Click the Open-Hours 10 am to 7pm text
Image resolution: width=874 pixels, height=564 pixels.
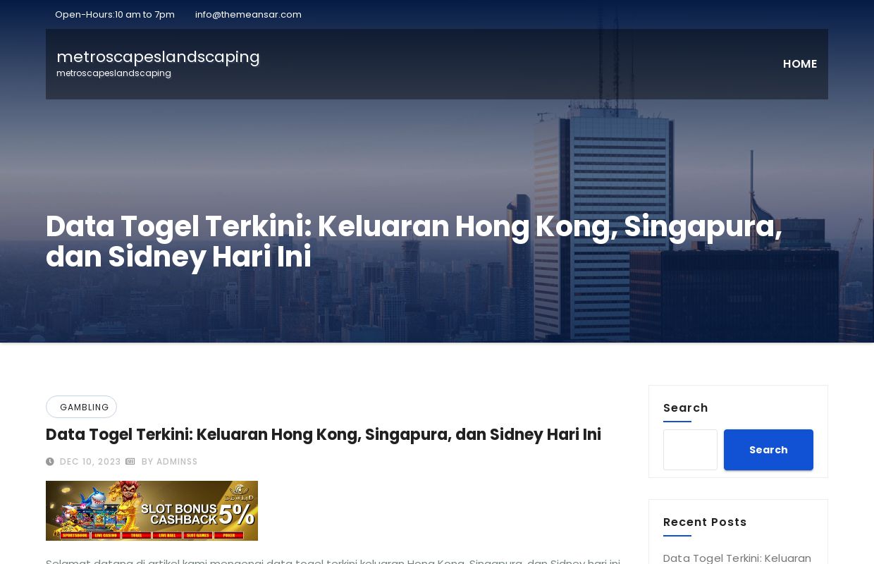115,14
